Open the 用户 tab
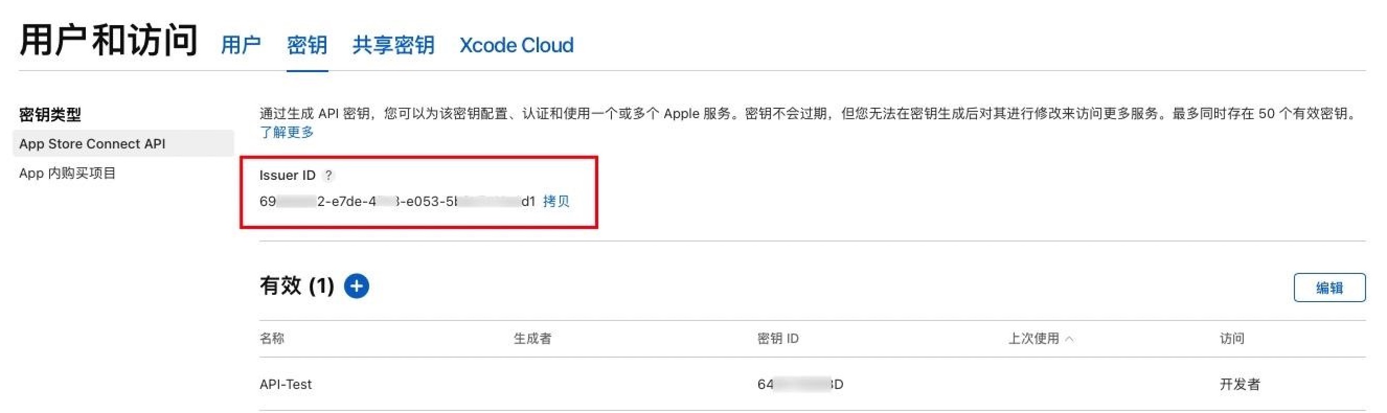The image size is (1387, 413). point(241,44)
